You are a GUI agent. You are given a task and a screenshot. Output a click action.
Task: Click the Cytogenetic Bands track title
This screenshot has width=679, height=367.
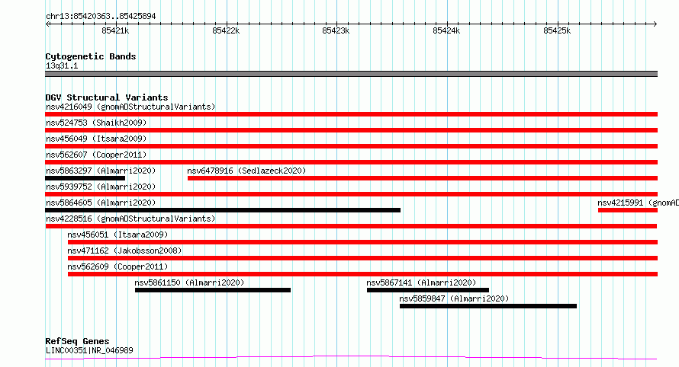tap(91, 56)
